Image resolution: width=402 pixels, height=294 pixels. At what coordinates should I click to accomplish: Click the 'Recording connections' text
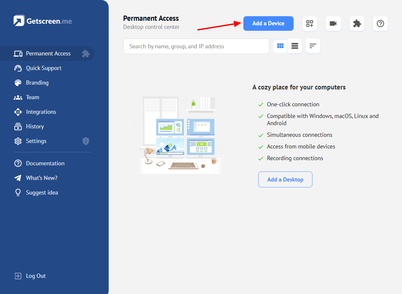click(x=295, y=158)
